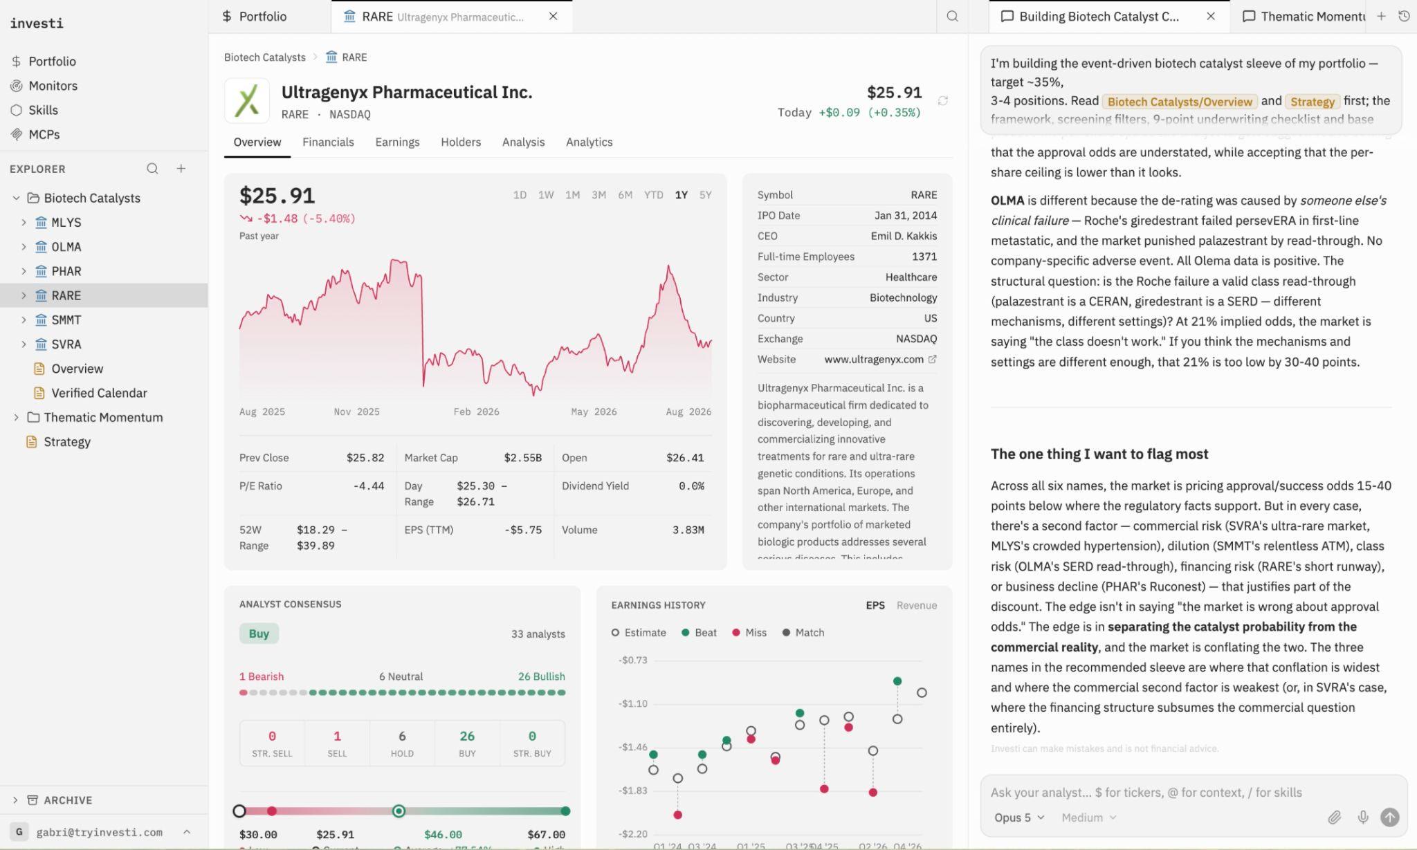Set chart range to YTD
The image size is (1417, 850).
653,195
